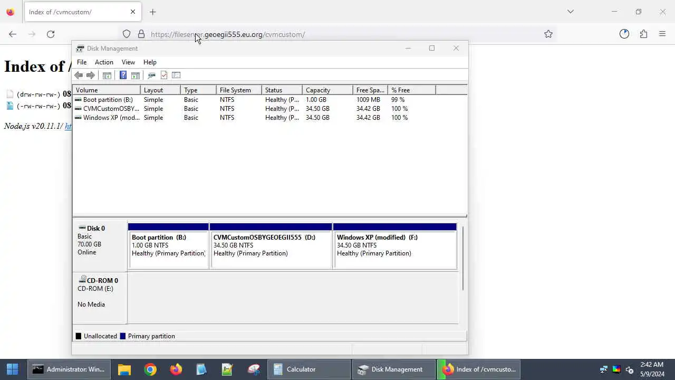Screen dimensions: 675x380
Task: Click the padlock site security icon
Action: pos(141,34)
